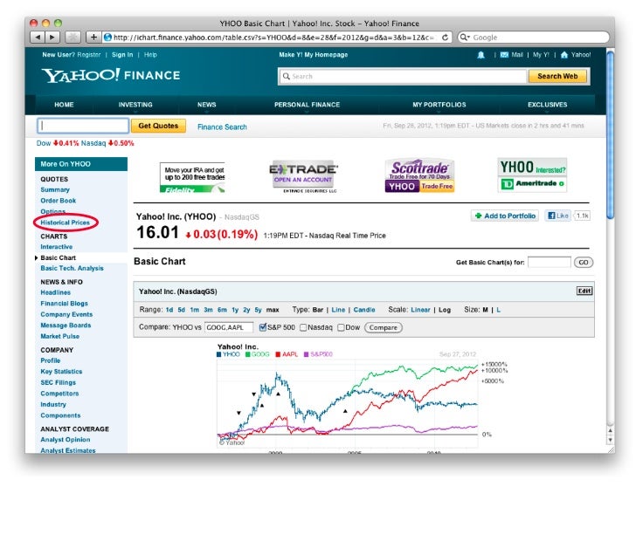Screen dimensions: 636x555
Task: Switch chart size to L
Action: pos(498,310)
